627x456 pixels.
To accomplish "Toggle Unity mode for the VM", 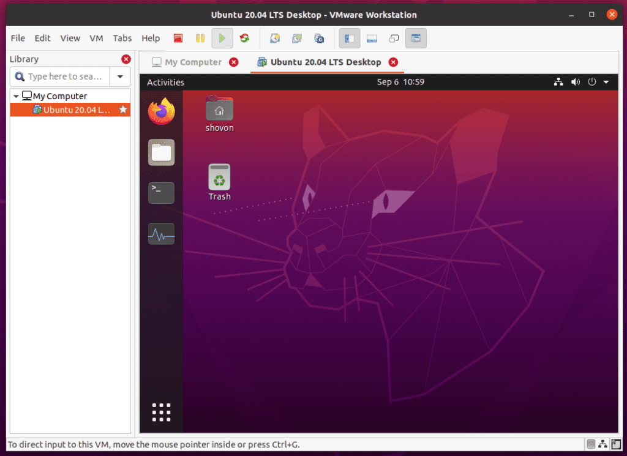I will click(393, 38).
